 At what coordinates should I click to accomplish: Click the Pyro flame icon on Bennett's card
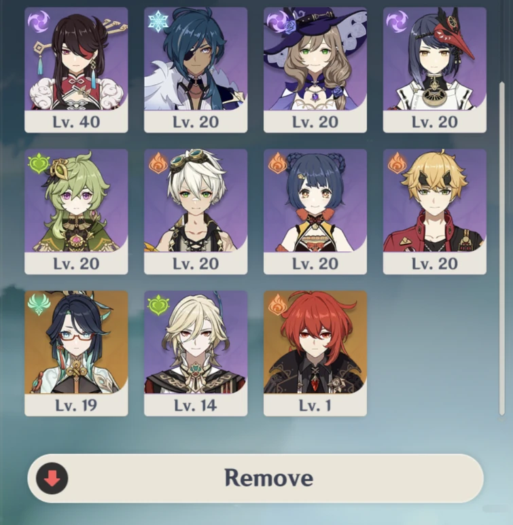pos(158,164)
